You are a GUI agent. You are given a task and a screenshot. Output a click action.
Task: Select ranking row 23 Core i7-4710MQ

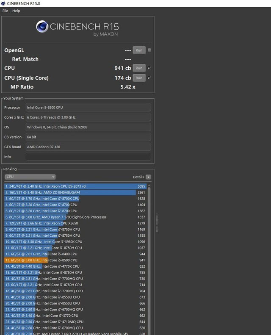(x=75, y=322)
